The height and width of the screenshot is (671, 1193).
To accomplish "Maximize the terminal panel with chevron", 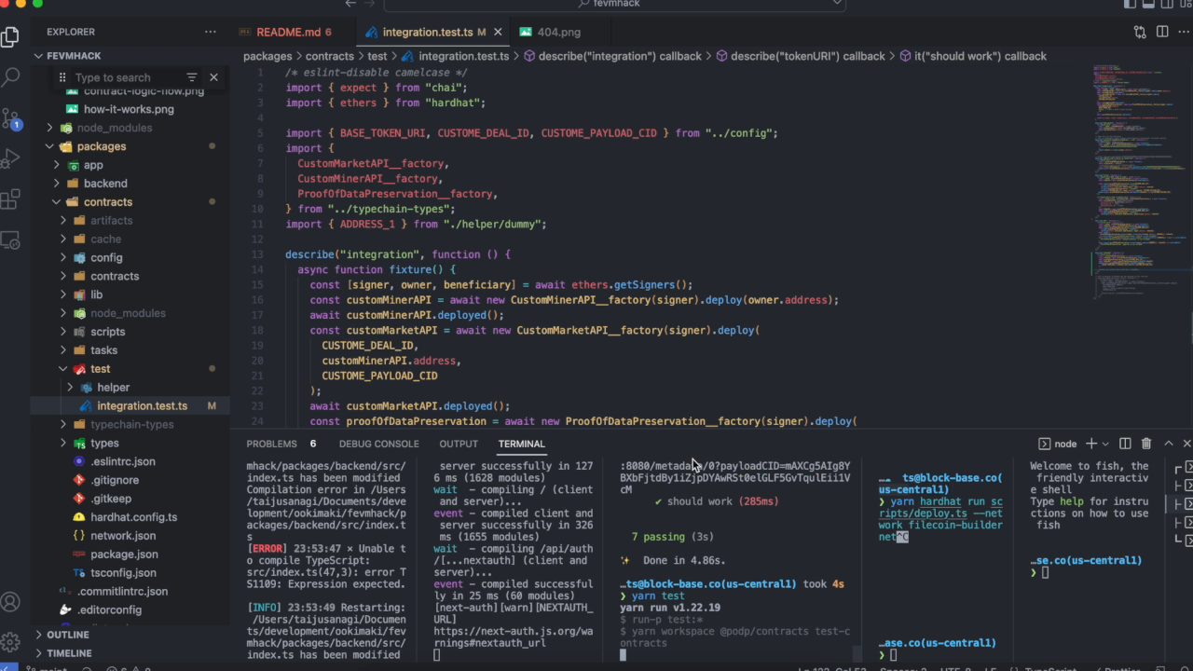I will tap(1168, 444).
